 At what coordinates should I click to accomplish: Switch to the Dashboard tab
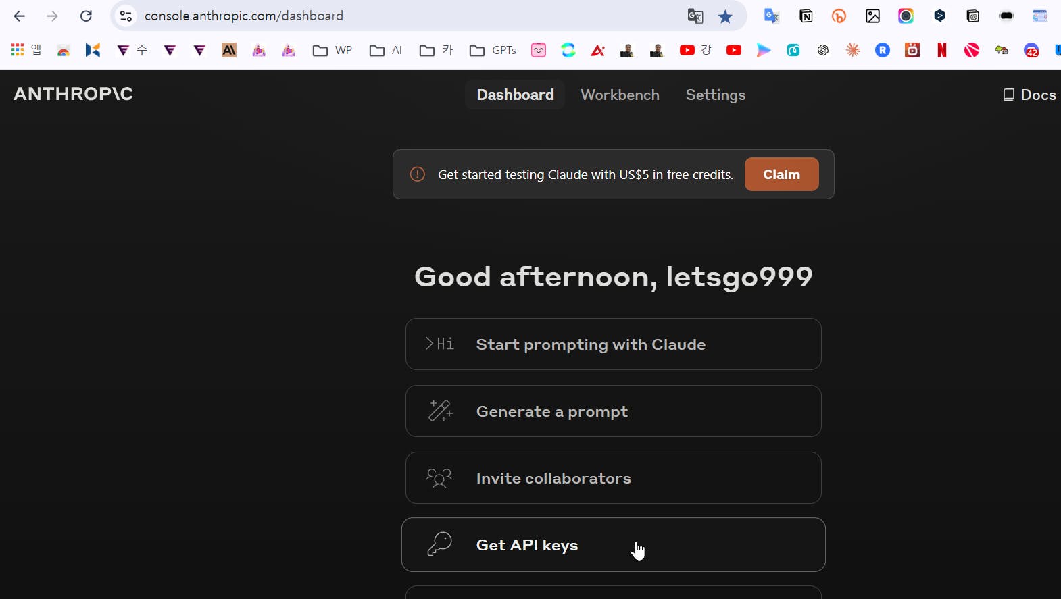point(515,95)
